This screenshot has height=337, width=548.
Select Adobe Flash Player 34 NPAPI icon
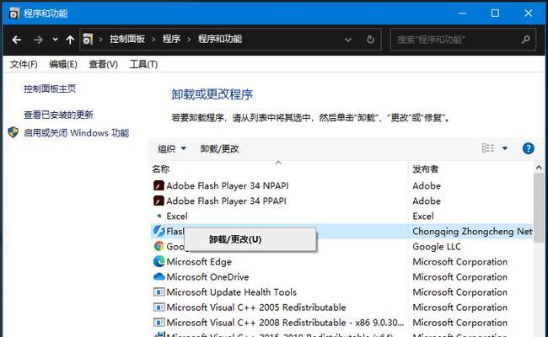pyautogui.click(x=158, y=185)
